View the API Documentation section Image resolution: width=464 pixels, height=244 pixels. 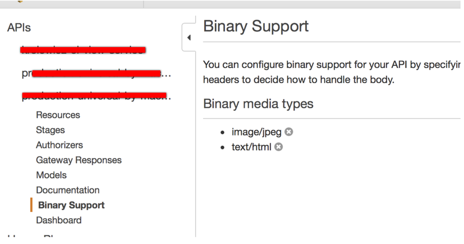(67, 190)
